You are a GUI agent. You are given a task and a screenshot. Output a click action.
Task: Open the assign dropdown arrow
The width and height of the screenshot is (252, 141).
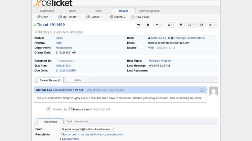(x=173, y=25)
